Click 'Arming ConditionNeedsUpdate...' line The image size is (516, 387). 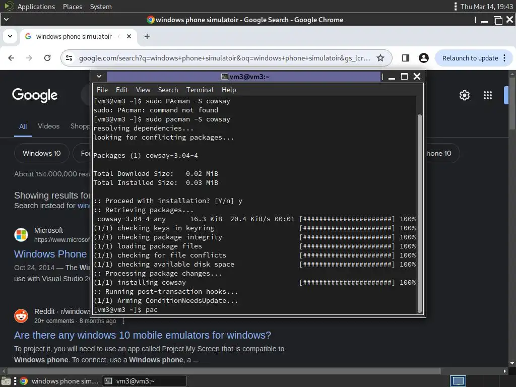coord(166,300)
